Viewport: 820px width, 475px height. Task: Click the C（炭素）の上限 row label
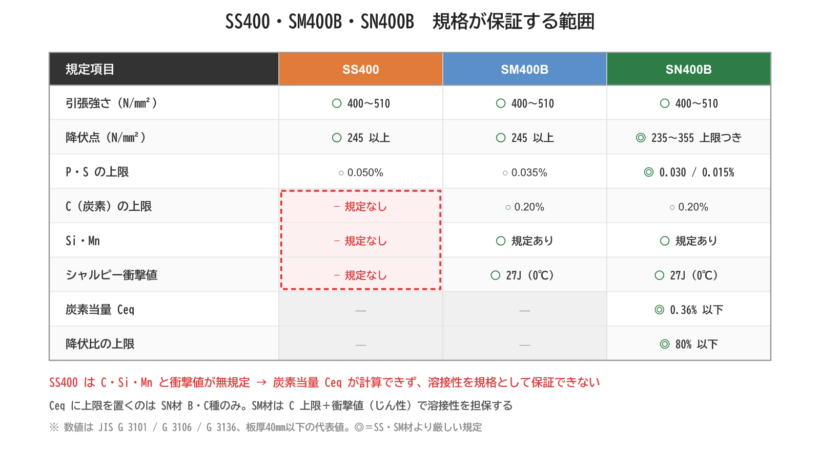[x=109, y=206]
